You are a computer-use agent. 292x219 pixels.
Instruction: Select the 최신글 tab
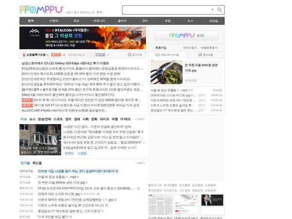coord(37,163)
